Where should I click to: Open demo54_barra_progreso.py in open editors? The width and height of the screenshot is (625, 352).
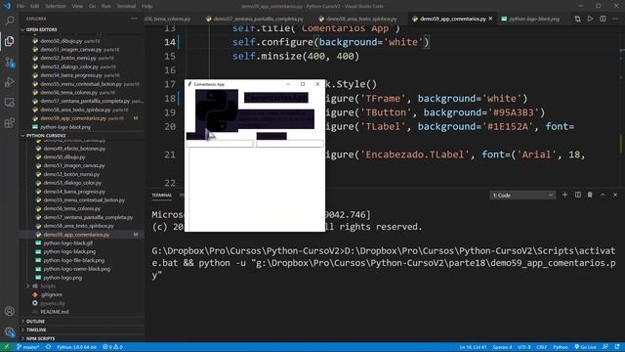click(71, 75)
